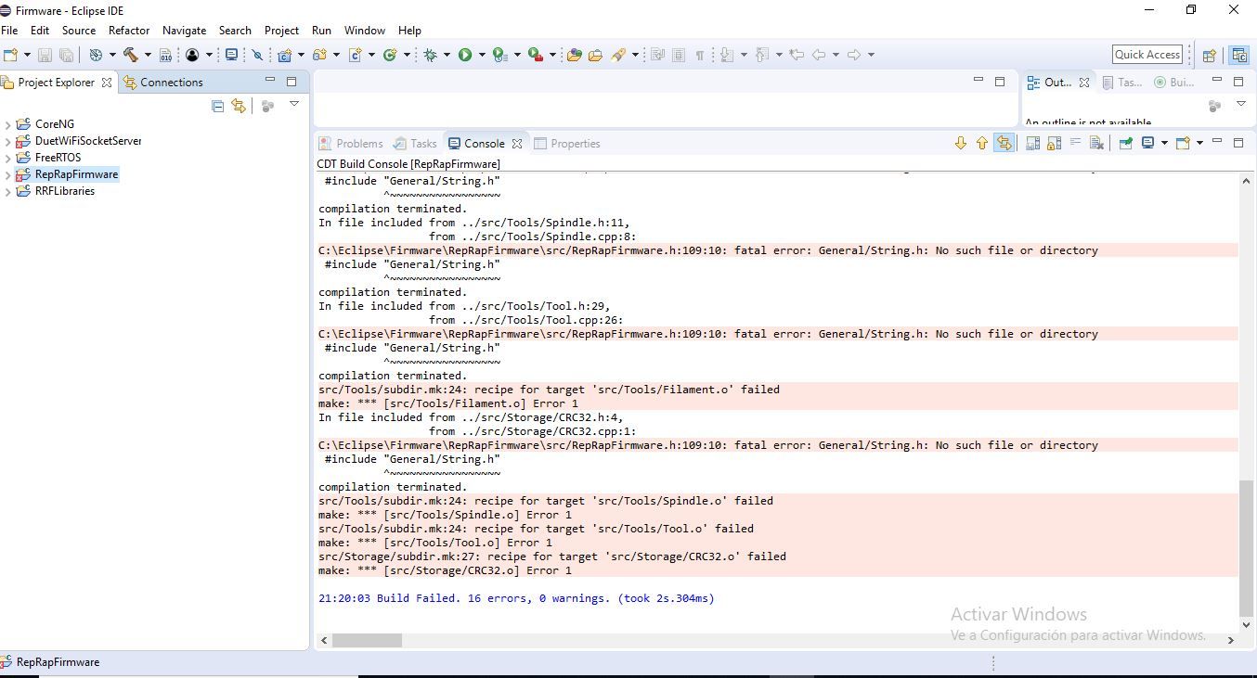Click the console vertical scrollbar thumb
Image resolution: width=1257 pixels, height=678 pixels.
pos(1247,548)
